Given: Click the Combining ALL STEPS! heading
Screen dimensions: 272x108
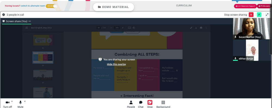Looking at the screenshot, I should pyautogui.click(x=137, y=55).
